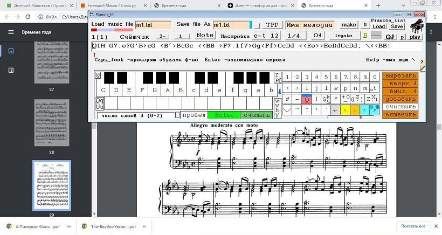Expand options for The-Beatles-Yester pdf download
Image resolution: width=442 pixels, height=235 pixels.
(144, 226)
